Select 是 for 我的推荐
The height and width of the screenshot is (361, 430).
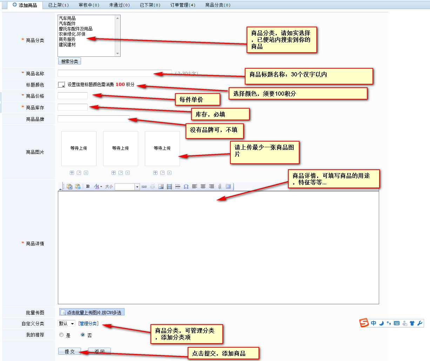[62, 335]
